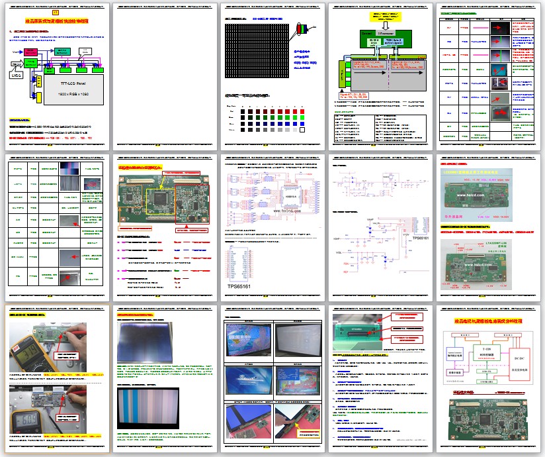This screenshot has height=457, width=545.
Task: Pick the white swatch in the color chart
Action: coord(302,130)
